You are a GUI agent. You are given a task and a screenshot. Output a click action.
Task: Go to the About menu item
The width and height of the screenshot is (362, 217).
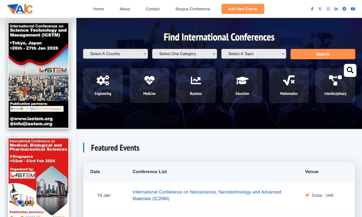pyautogui.click(x=125, y=9)
